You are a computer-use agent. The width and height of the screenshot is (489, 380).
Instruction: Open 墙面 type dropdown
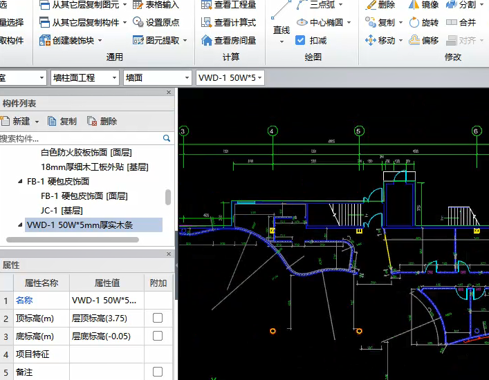tap(158, 77)
